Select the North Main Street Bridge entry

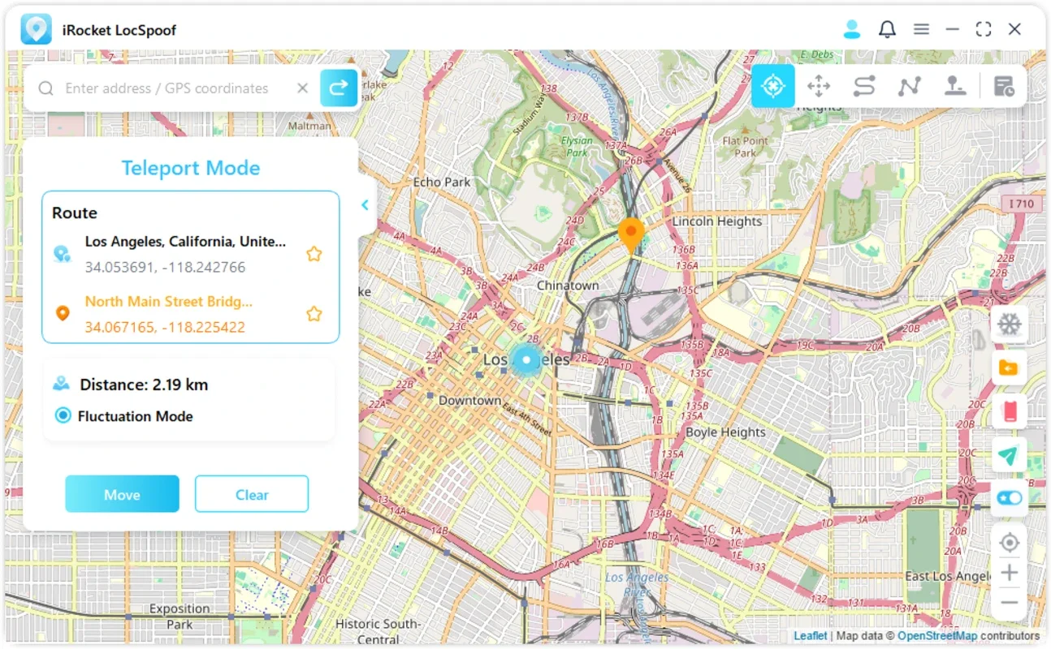pyautogui.click(x=168, y=301)
